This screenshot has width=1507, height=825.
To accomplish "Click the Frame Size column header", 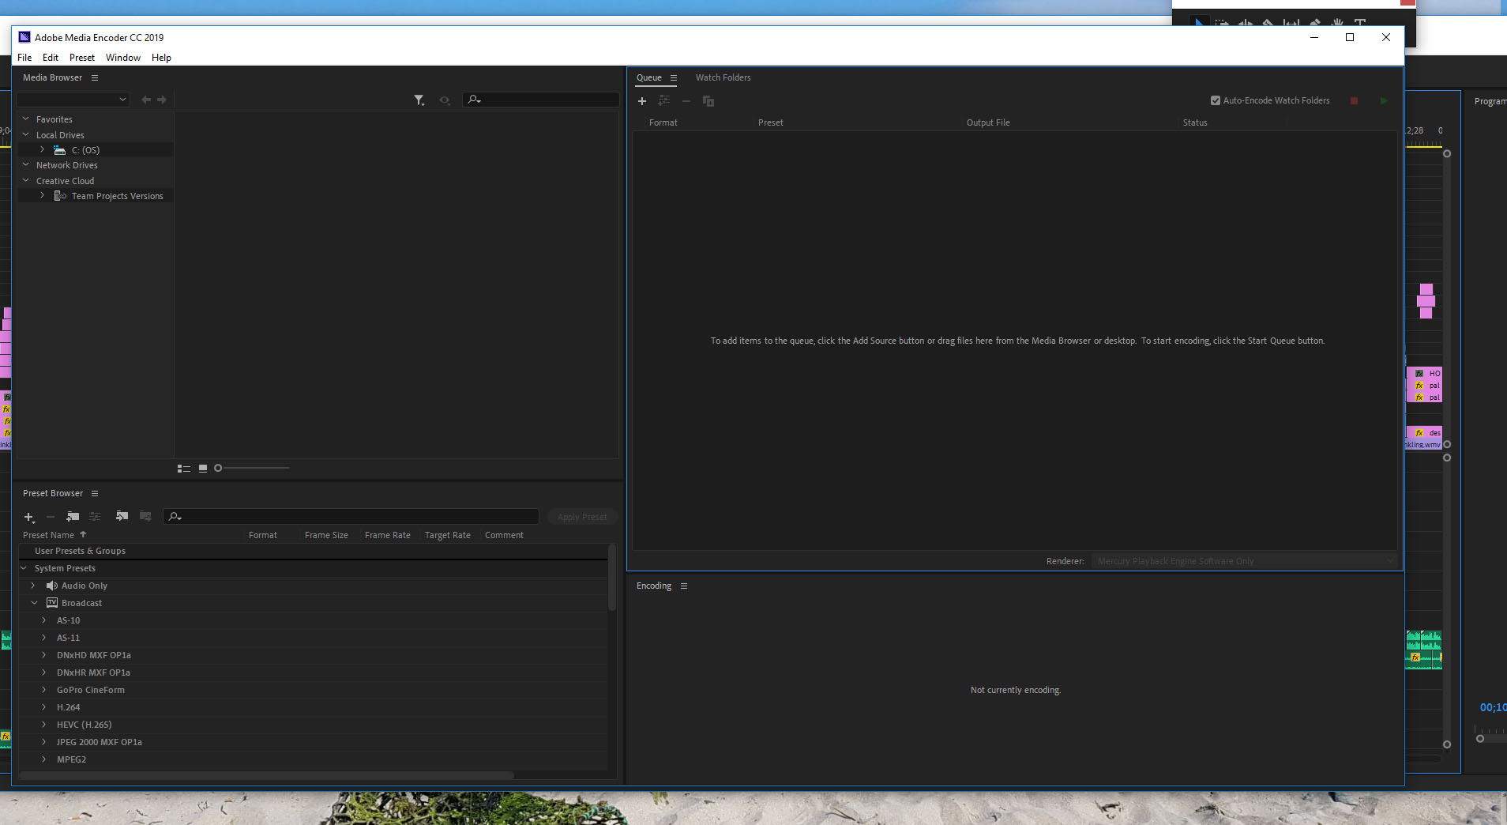I will [x=326, y=535].
